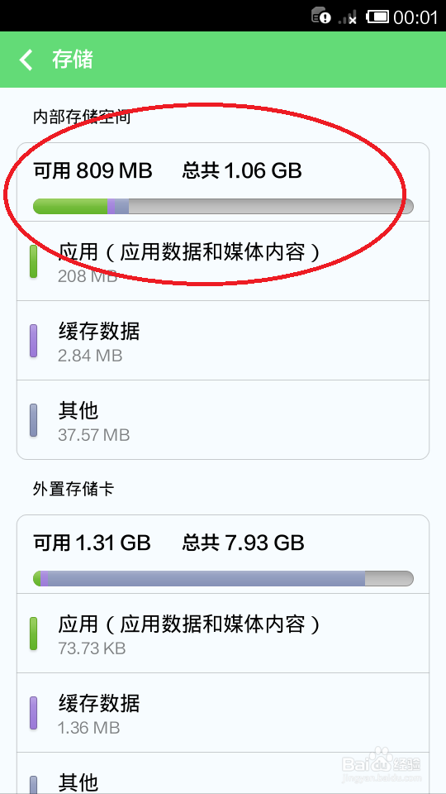Open internal 其他 entry showing 37.57 MB

(x=223, y=420)
